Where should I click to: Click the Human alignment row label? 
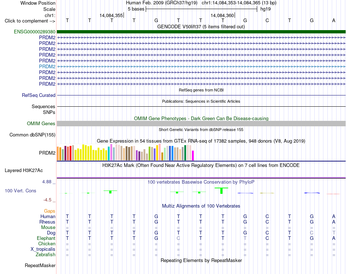48,216
